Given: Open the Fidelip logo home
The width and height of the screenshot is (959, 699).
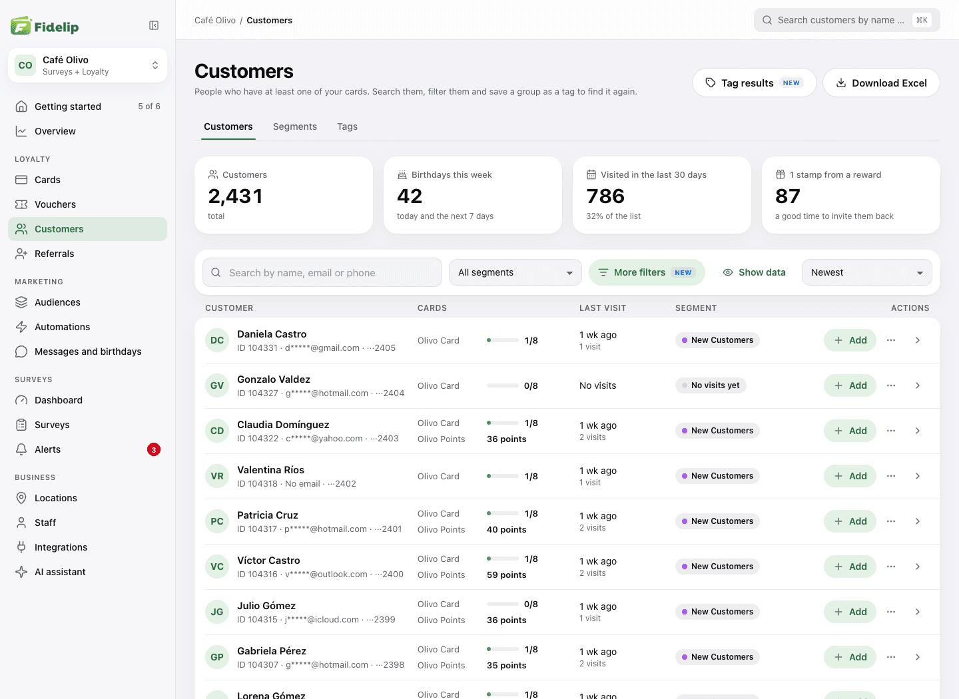Looking at the screenshot, I should [45, 26].
